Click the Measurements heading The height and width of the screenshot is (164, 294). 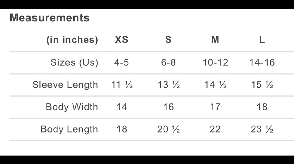point(50,18)
